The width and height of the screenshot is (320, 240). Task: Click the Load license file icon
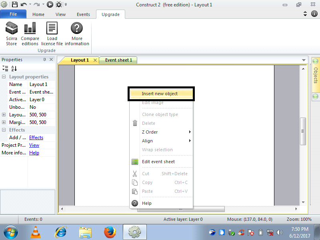pyautogui.click(x=52, y=28)
